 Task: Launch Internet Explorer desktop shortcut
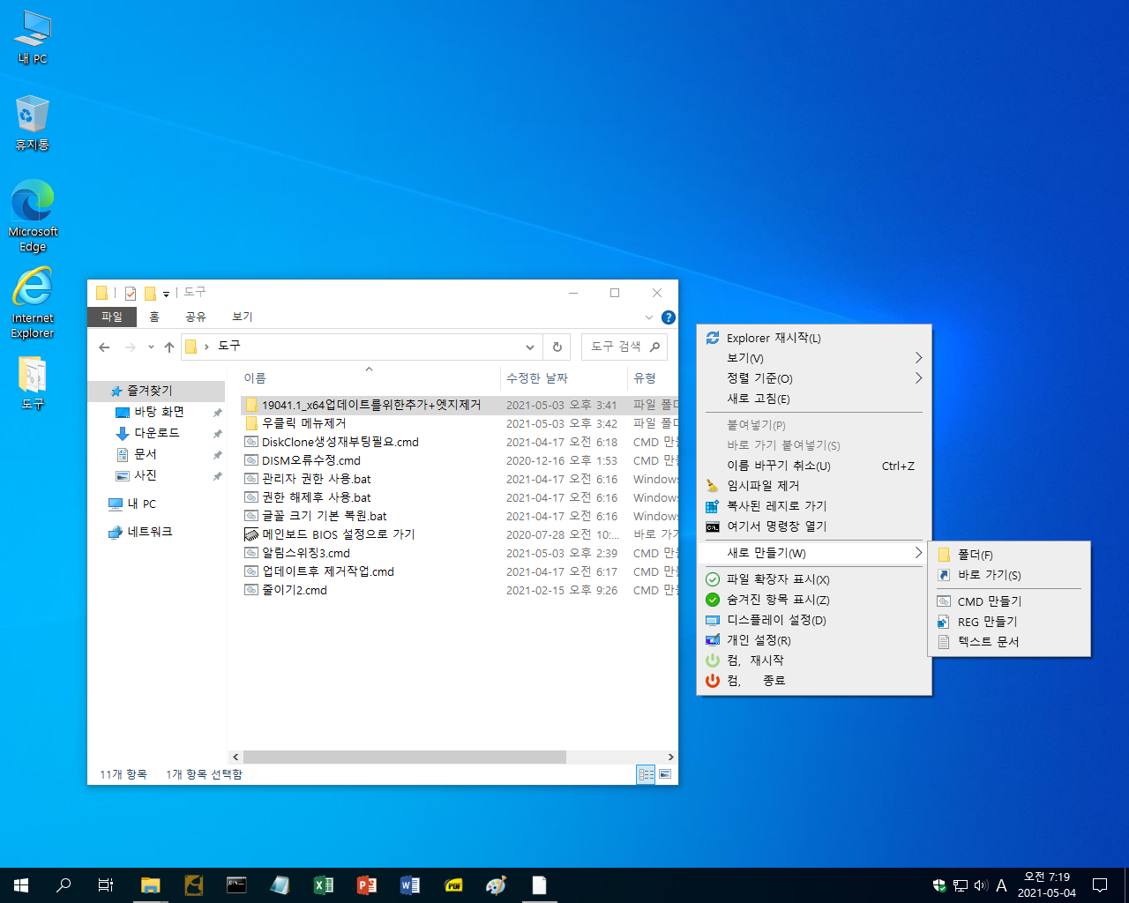point(33,302)
